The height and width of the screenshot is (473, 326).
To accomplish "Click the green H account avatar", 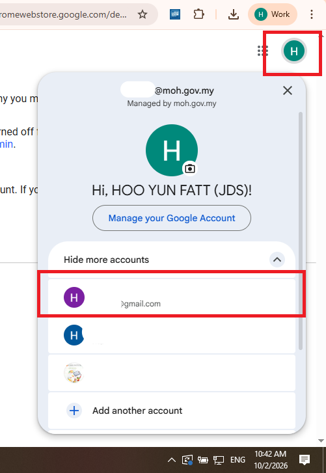I will coord(293,51).
